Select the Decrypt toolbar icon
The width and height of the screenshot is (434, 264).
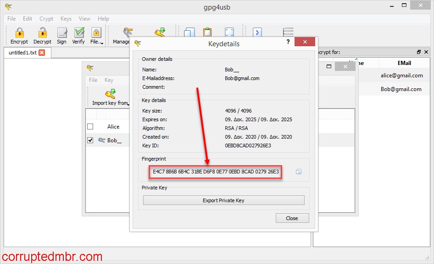point(42,34)
